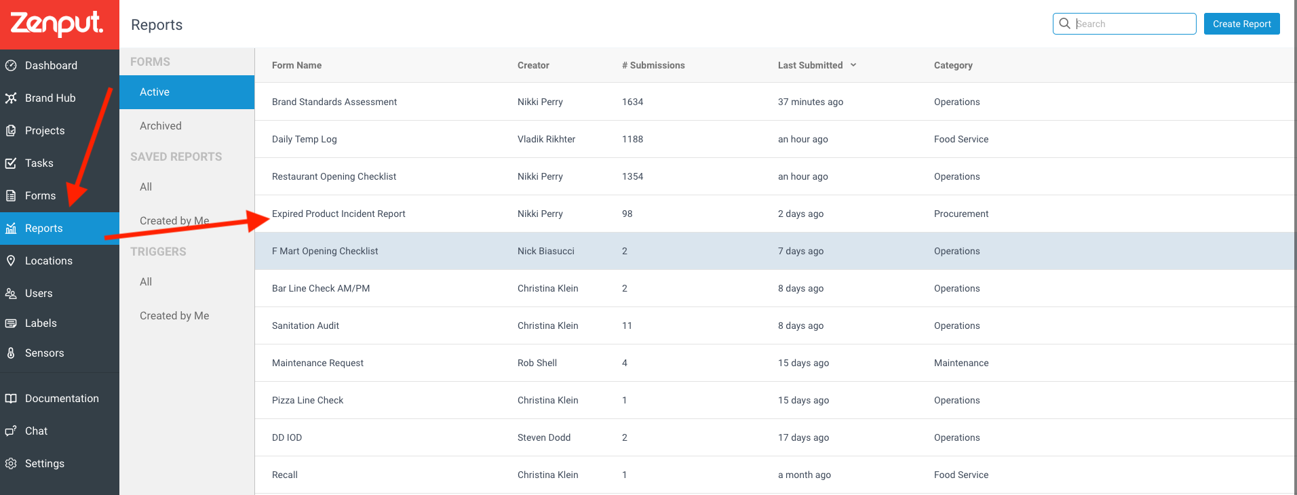Click the Labels icon in sidebar
1297x495 pixels.
tap(11, 323)
